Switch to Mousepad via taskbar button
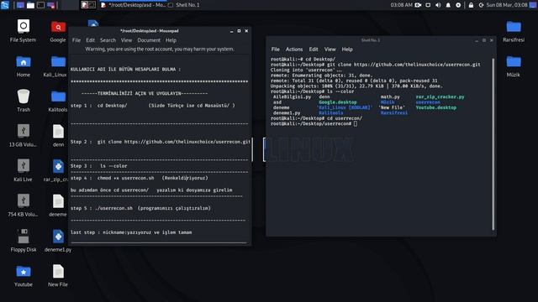This screenshot has height=302, width=538. 133,5
